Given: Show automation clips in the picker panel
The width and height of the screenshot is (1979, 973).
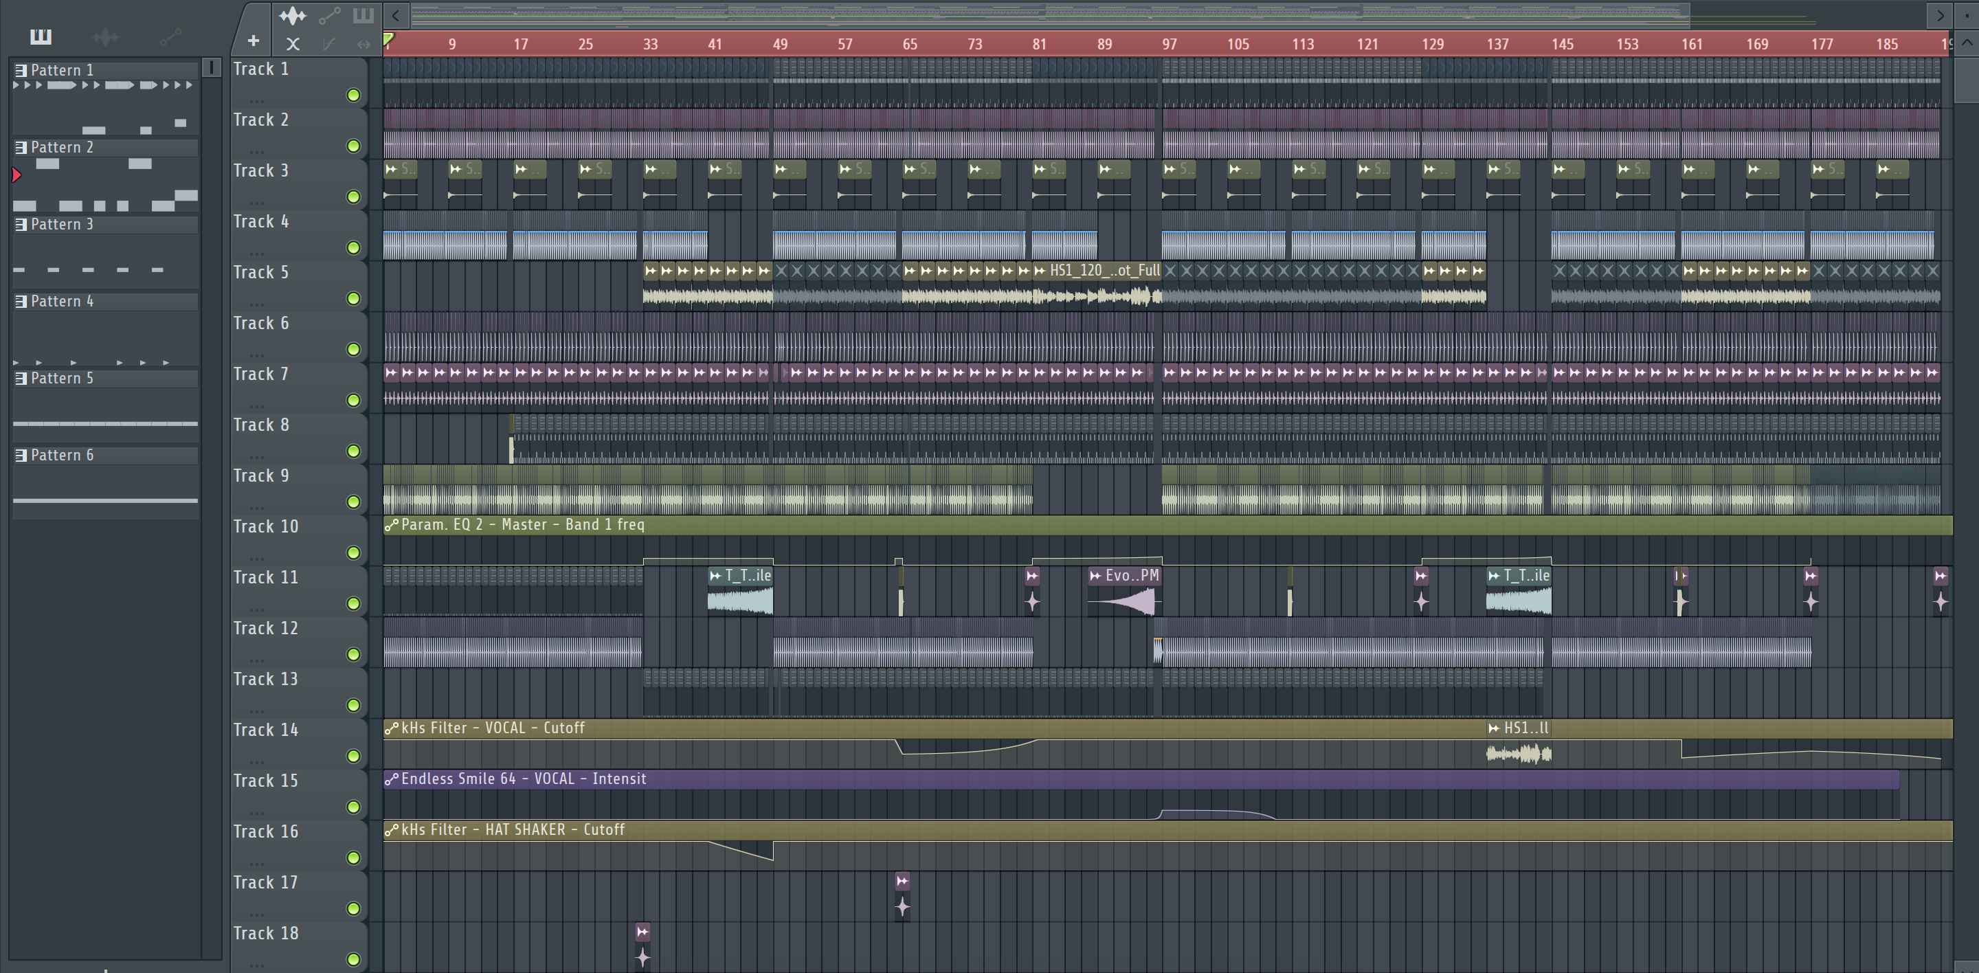Looking at the screenshot, I should click(170, 36).
